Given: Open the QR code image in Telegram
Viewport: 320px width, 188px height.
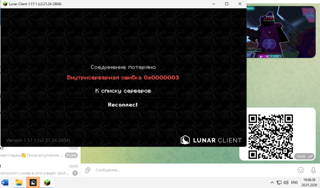Looking at the screenshot, I should (271, 136).
